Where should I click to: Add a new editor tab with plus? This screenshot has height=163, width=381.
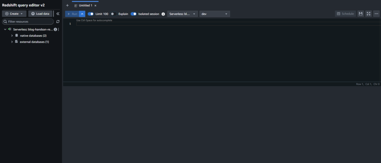coord(67,5)
